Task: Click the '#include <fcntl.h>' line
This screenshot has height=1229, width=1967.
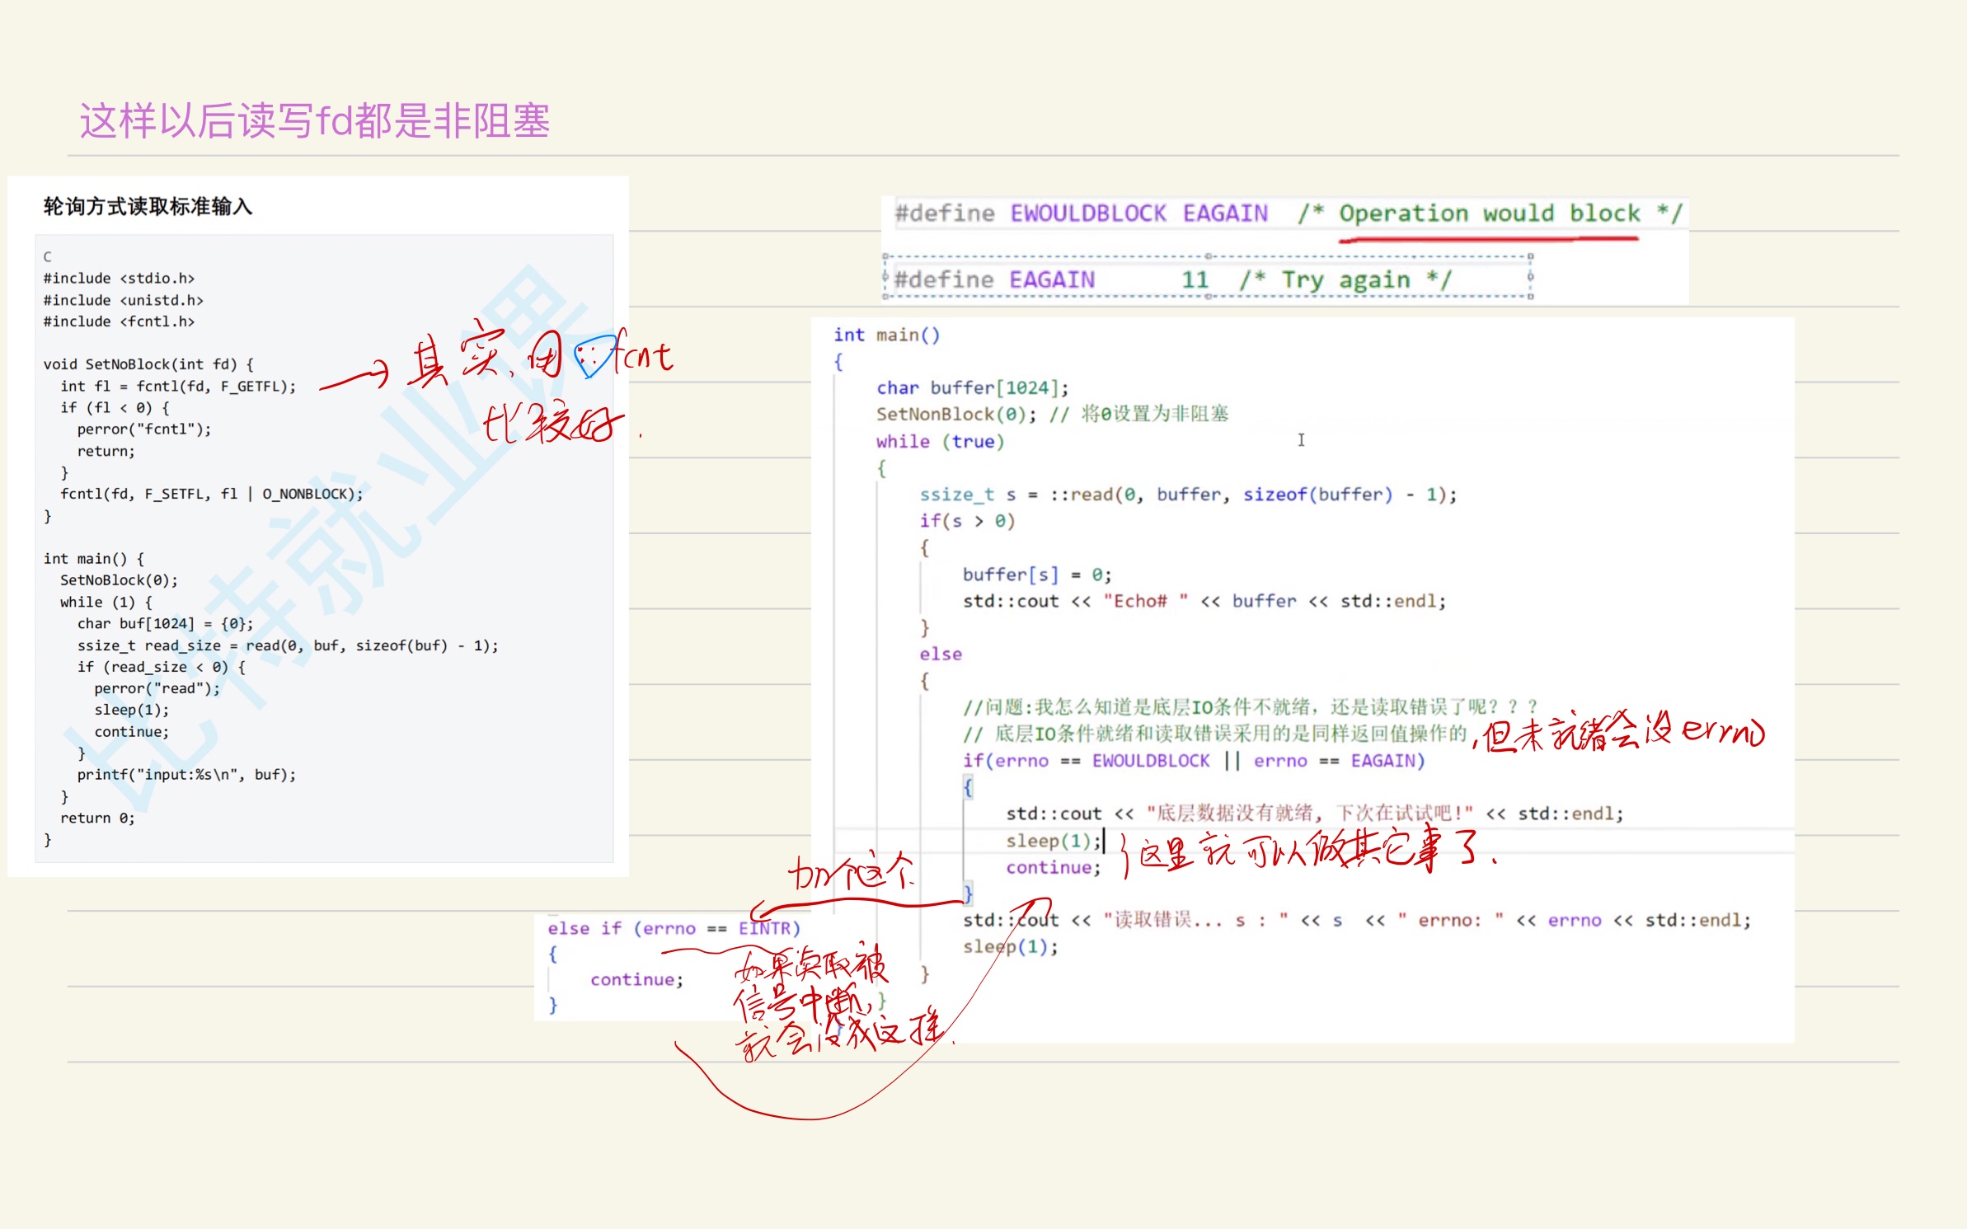Action: point(119,321)
